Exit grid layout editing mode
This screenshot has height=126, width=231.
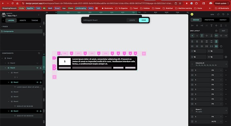224,31
